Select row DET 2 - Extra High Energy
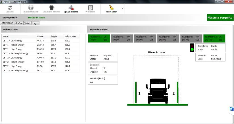234x124 pixels. point(41,70)
